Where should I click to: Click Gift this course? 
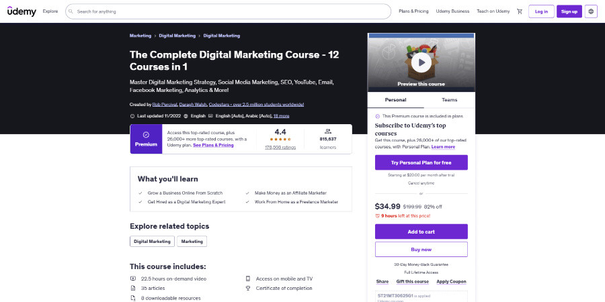(413, 282)
